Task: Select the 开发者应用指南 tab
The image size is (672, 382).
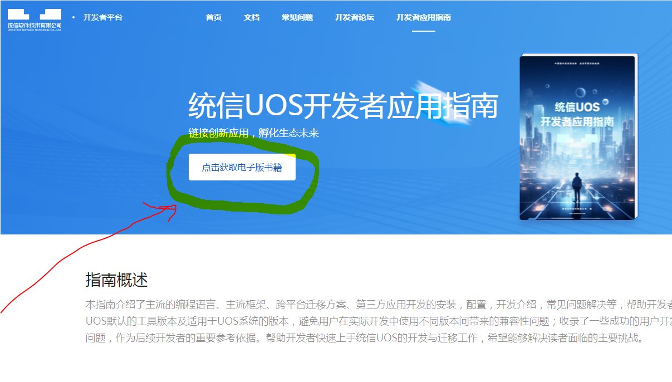Action: (423, 17)
